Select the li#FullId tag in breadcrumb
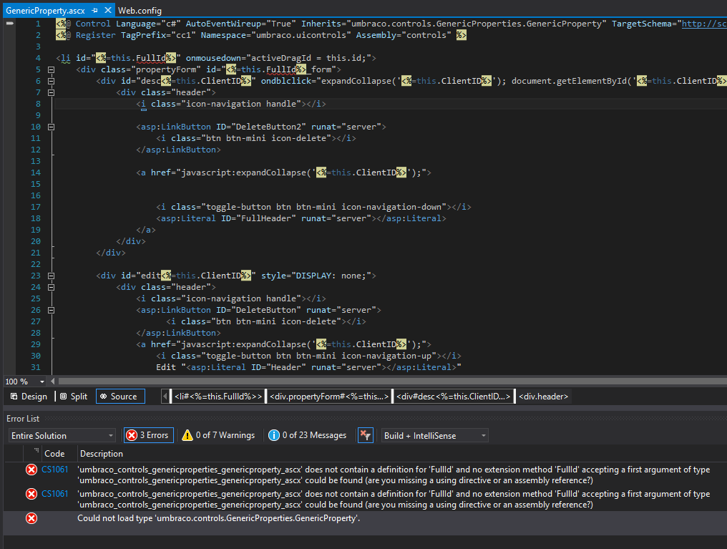The height and width of the screenshot is (549, 727). click(x=218, y=397)
